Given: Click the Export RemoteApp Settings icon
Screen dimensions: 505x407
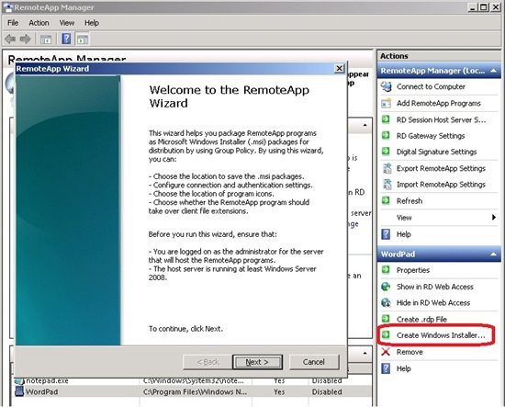Looking at the screenshot, I should tap(387, 168).
